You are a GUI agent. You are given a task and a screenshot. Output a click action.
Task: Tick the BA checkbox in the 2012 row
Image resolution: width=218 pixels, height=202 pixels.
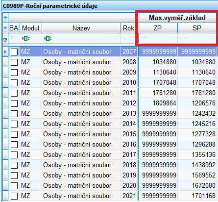[14, 103]
